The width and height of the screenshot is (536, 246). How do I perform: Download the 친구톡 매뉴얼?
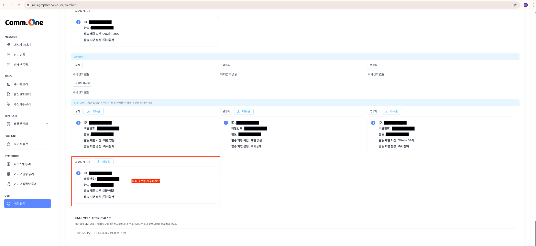(x=391, y=111)
